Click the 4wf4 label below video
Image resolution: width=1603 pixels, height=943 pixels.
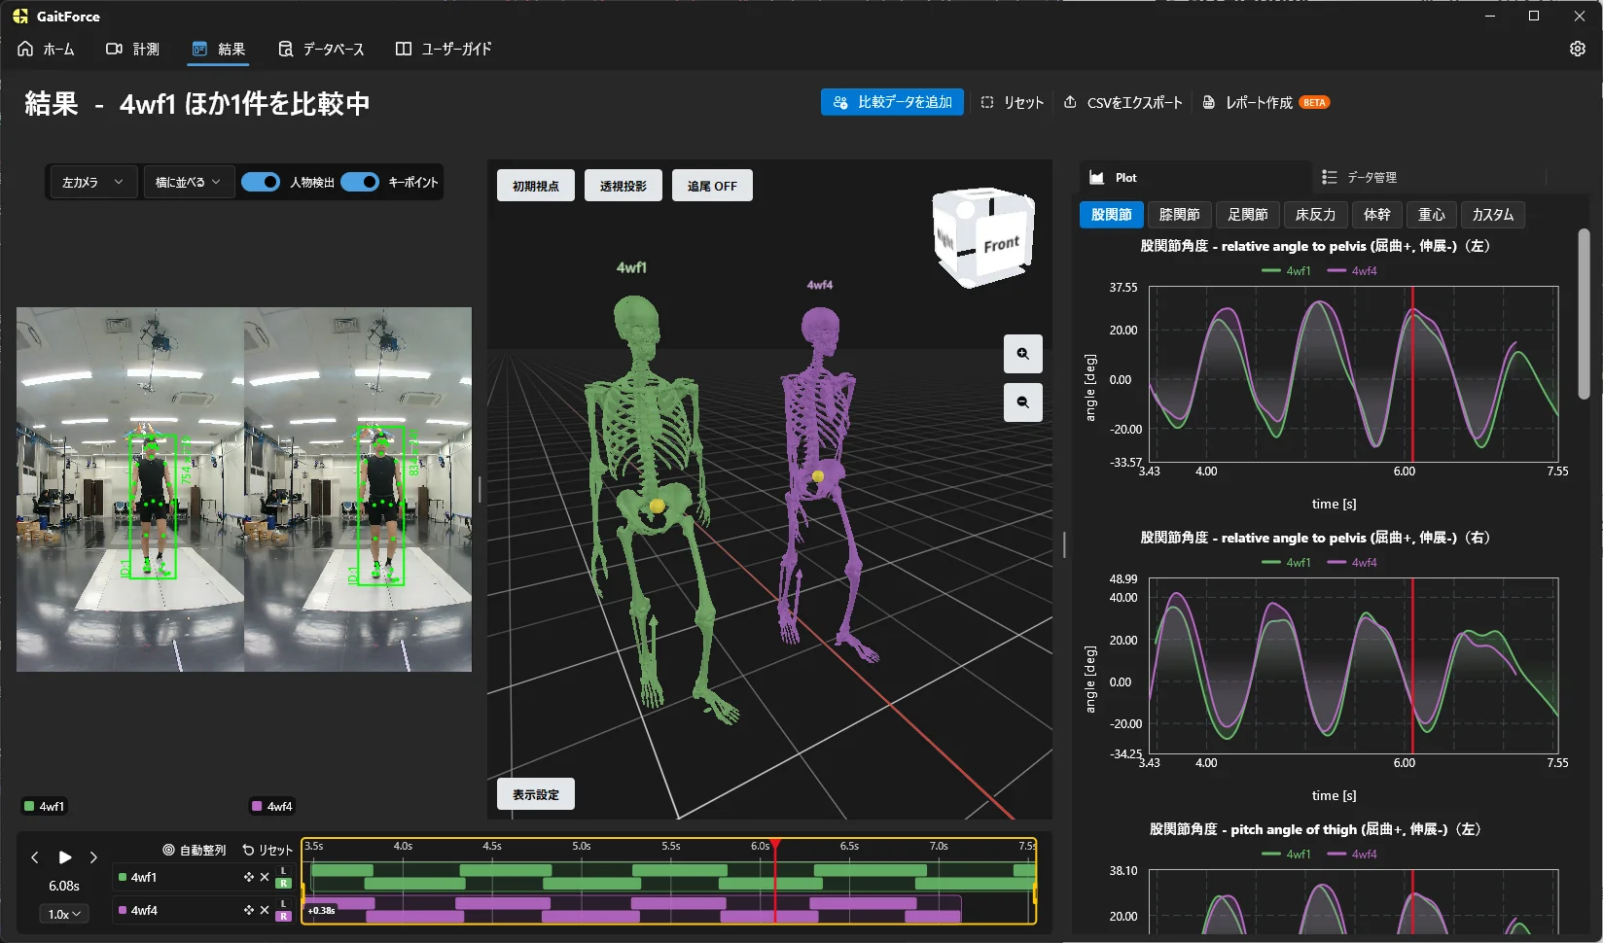point(272,806)
